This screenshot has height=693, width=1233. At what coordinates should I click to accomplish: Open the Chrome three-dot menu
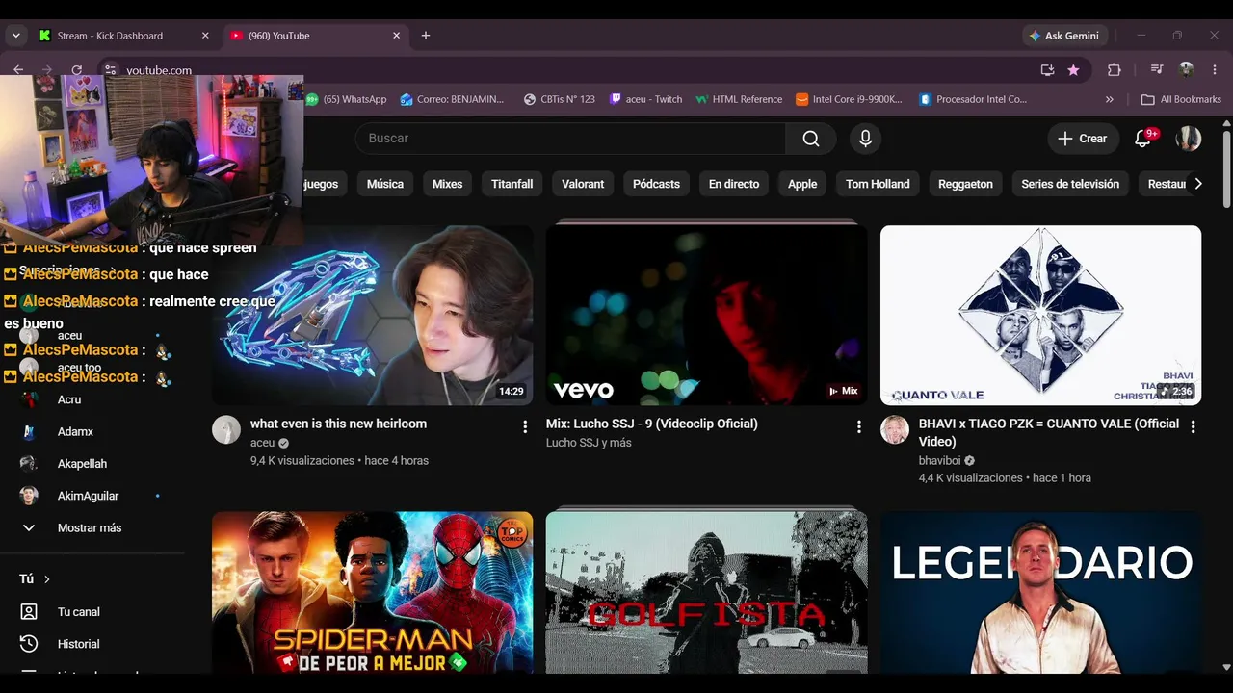click(1215, 70)
